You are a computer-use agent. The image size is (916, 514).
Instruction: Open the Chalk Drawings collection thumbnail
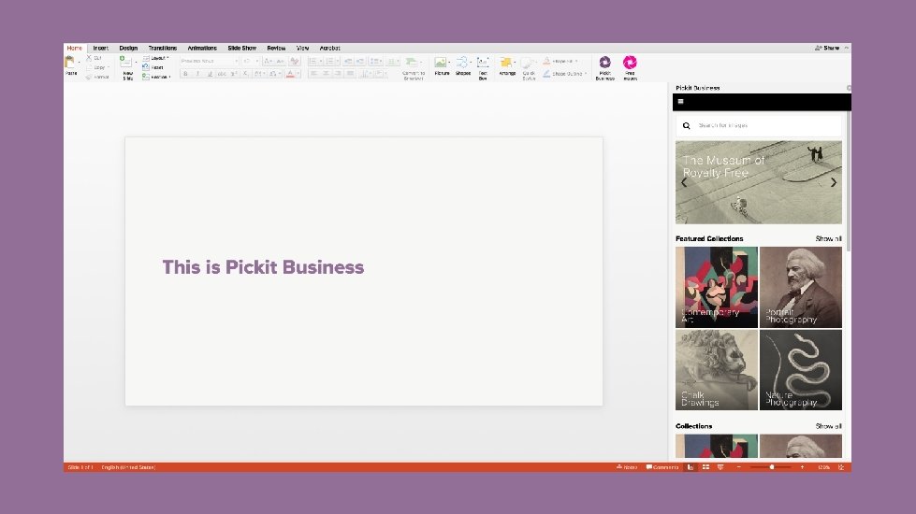(x=716, y=370)
